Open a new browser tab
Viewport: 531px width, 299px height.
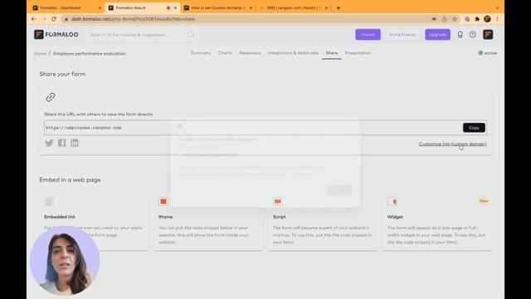339,7
